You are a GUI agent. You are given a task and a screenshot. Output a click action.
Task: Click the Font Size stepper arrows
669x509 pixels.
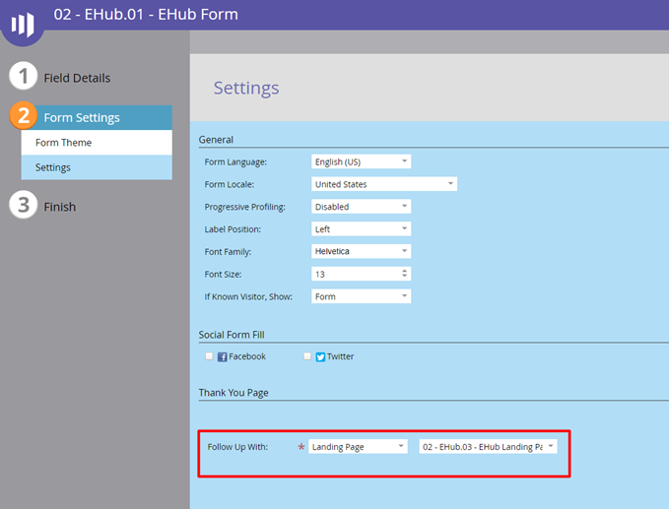click(405, 274)
